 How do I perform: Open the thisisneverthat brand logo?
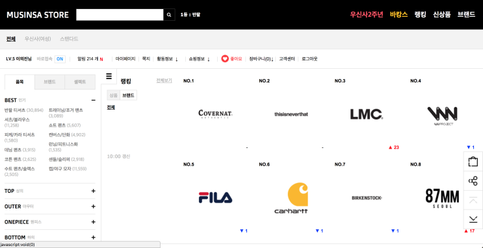pyautogui.click(x=291, y=114)
